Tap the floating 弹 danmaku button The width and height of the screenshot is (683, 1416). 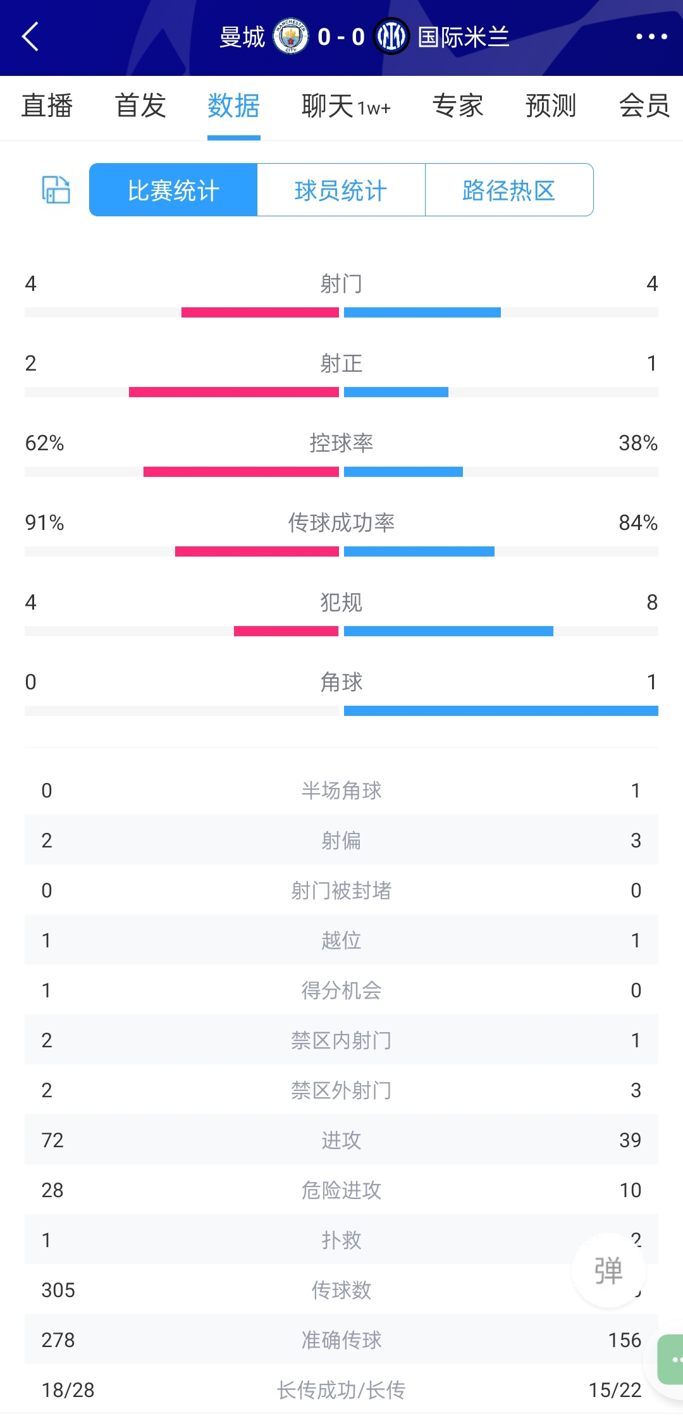608,1270
